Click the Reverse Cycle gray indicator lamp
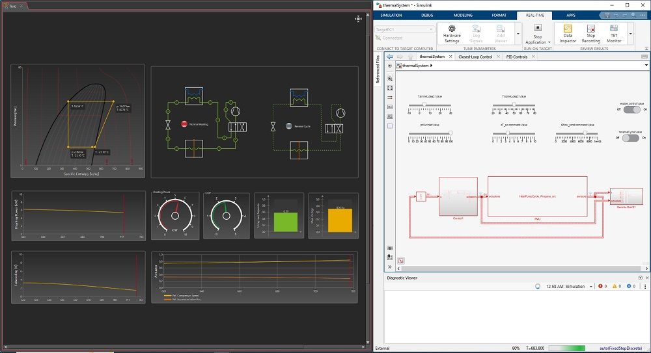 [x=289, y=126]
